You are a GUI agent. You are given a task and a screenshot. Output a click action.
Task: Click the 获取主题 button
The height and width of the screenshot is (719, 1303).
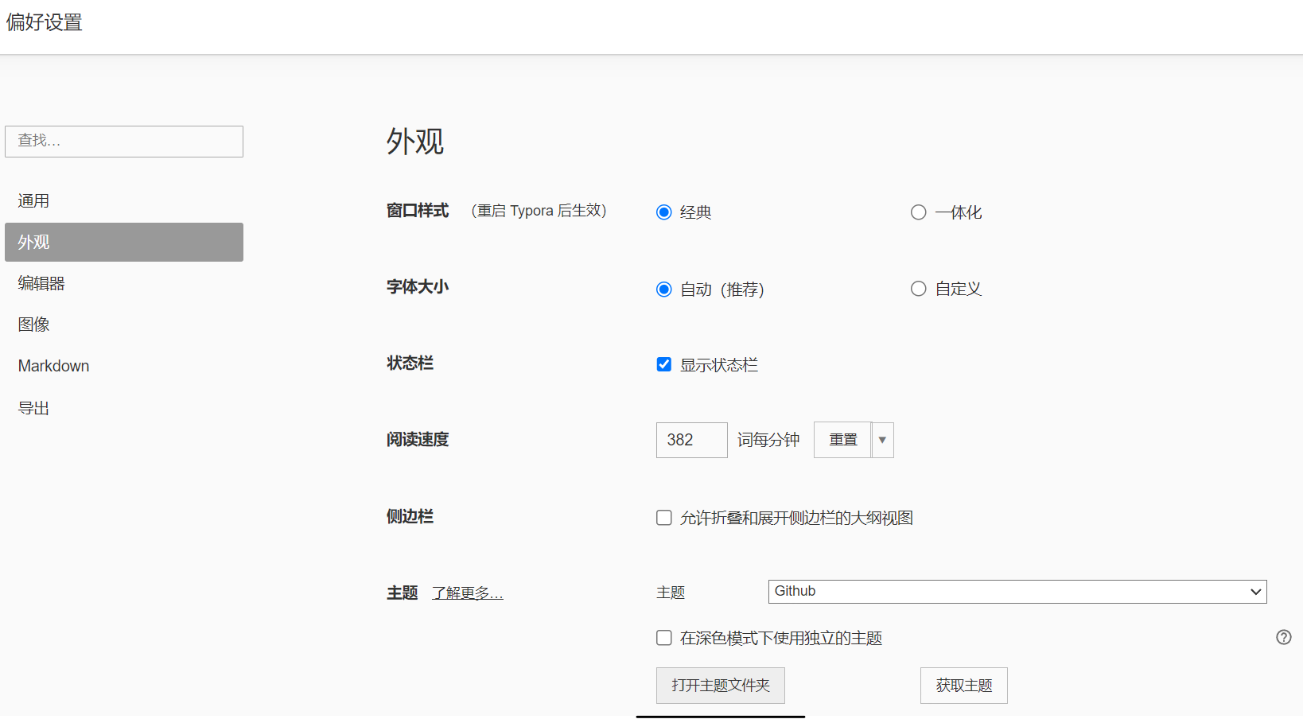point(964,686)
